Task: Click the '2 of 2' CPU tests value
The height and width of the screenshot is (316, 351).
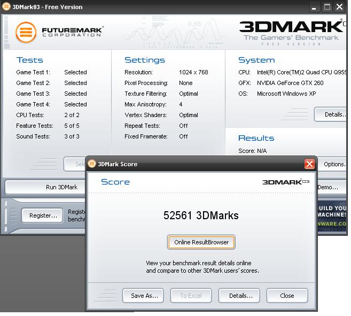Action: (x=72, y=115)
